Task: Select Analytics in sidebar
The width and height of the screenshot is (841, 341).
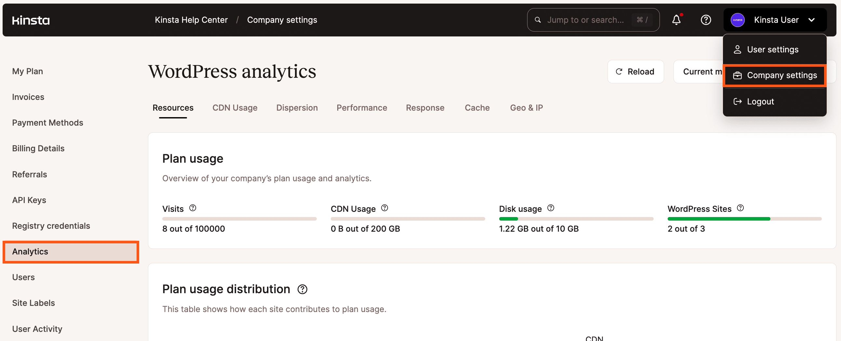Action: (x=71, y=252)
